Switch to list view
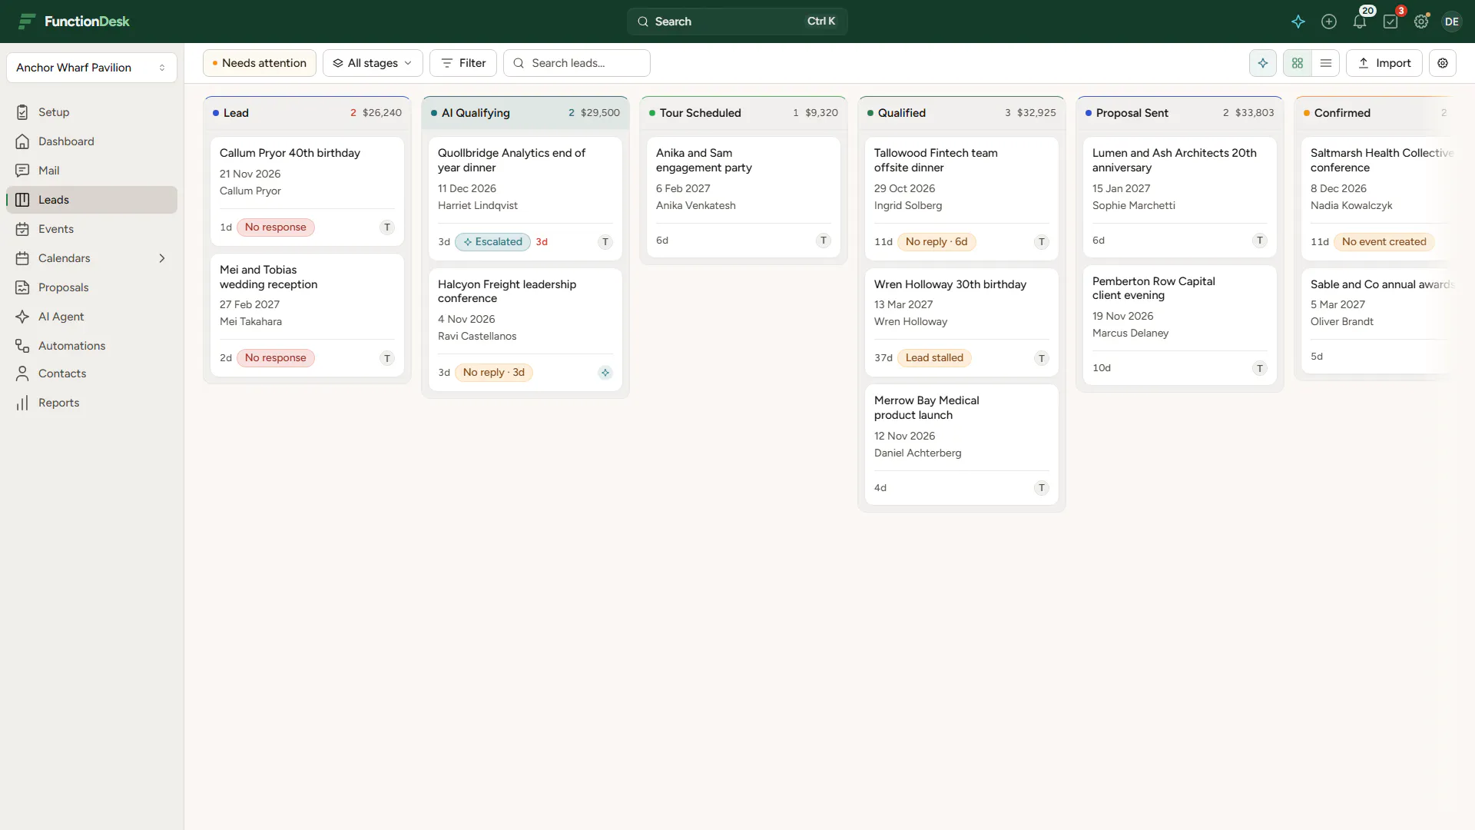The image size is (1475, 830). click(1326, 63)
